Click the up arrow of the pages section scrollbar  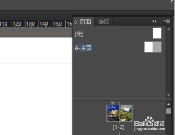(x=168, y=104)
